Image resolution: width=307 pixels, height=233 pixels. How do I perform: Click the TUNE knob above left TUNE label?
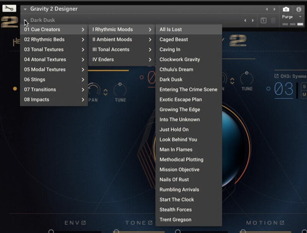pos(120,89)
